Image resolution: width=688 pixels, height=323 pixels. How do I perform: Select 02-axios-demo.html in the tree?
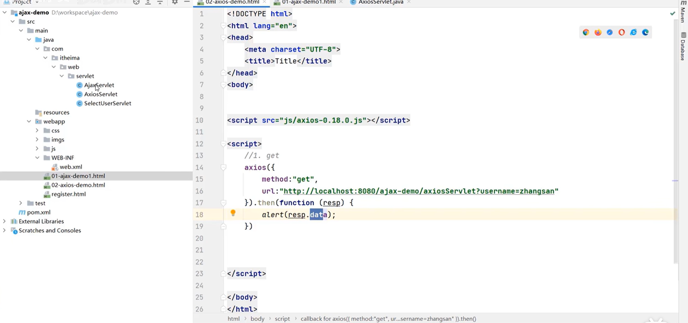(78, 185)
